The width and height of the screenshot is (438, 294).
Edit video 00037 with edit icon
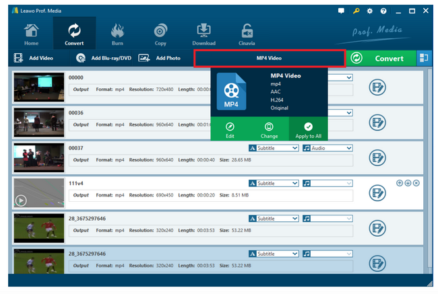pyautogui.click(x=377, y=158)
